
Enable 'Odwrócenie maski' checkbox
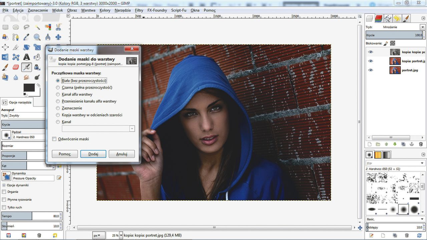54,139
